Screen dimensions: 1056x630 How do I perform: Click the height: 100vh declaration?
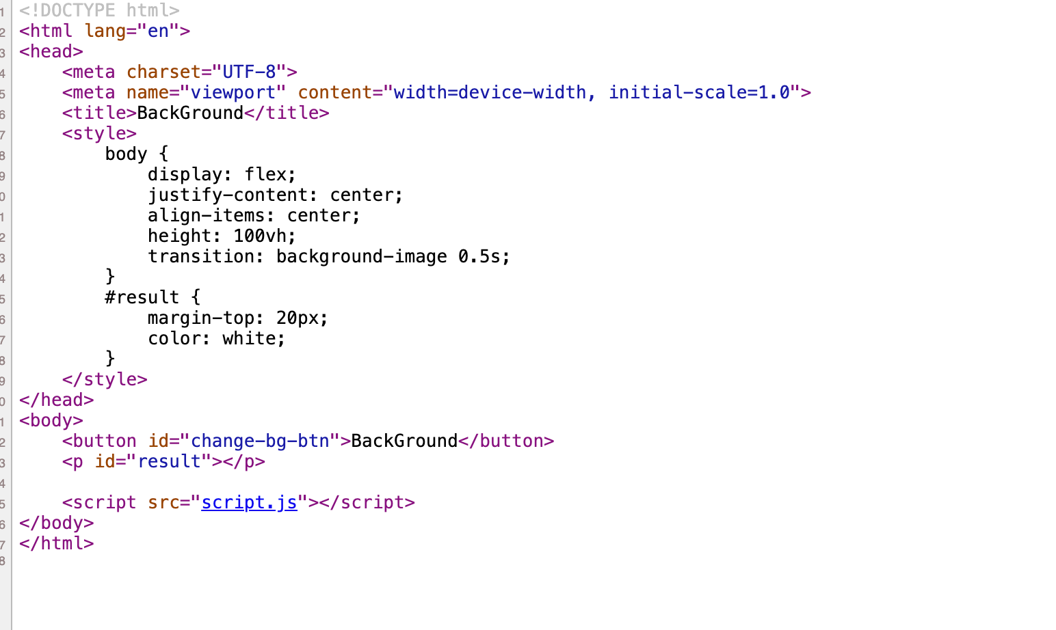point(222,236)
